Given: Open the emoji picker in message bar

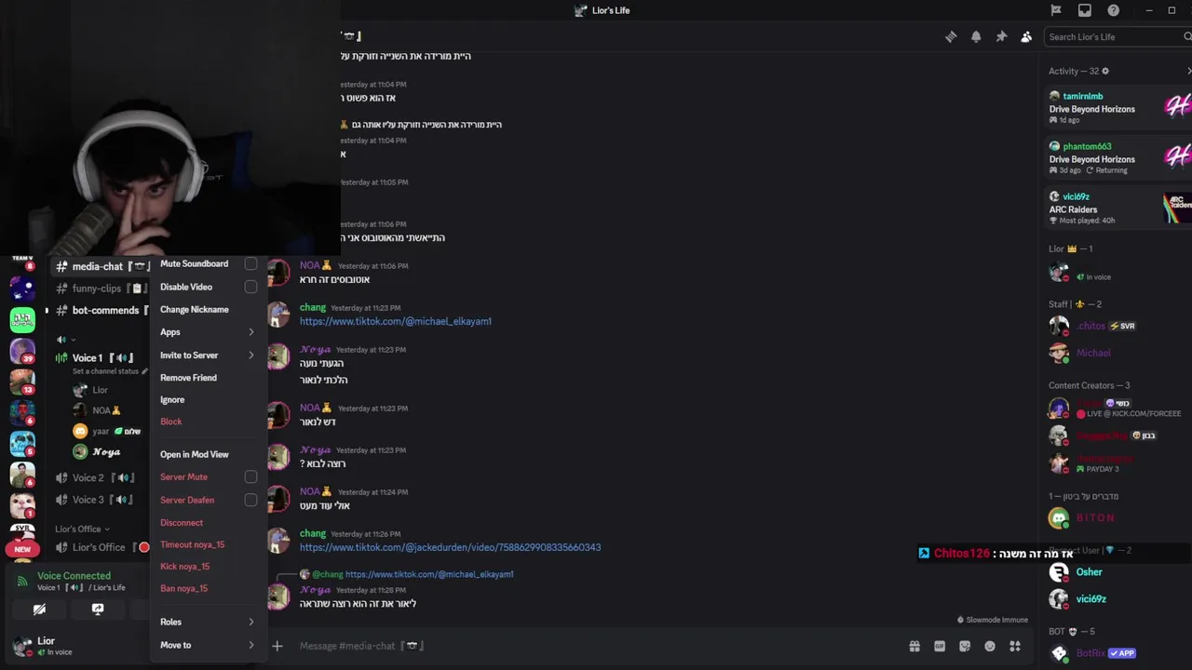Looking at the screenshot, I should point(990,646).
